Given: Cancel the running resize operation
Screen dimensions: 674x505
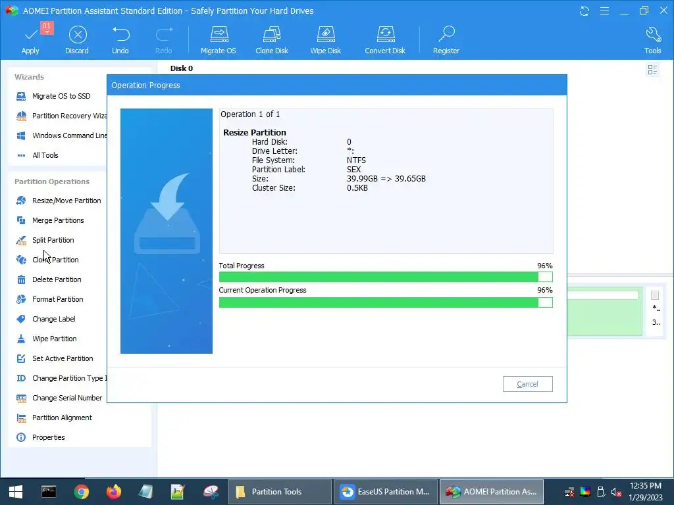Looking at the screenshot, I should click(527, 384).
